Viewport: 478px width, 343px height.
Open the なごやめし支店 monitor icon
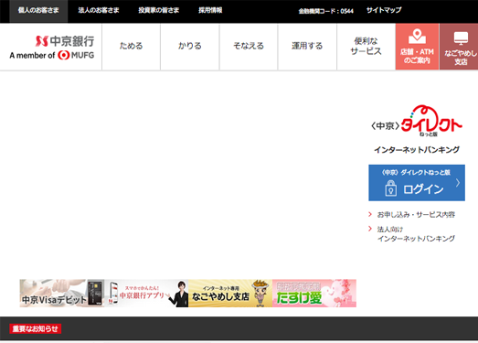click(461, 38)
